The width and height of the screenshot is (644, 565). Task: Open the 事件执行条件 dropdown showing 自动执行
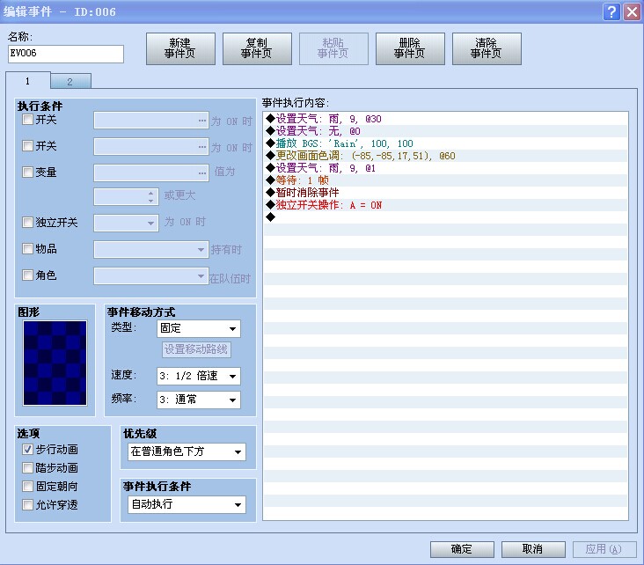(x=187, y=504)
